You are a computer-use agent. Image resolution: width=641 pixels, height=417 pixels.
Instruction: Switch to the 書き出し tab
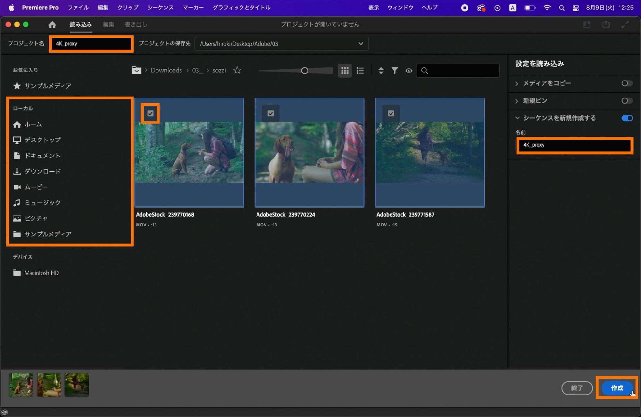point(136,24)
